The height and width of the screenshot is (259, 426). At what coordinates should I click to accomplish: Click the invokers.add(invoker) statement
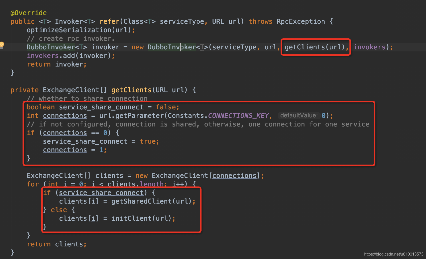71,56
